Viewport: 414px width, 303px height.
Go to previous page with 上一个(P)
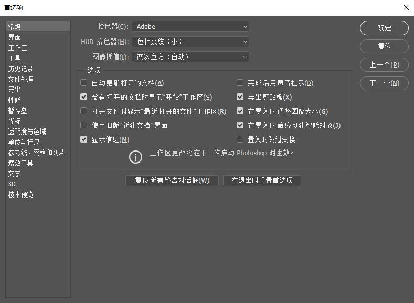[384, 65]
